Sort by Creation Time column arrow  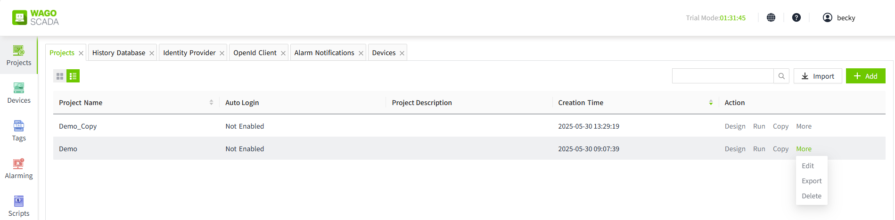(711, 102)
